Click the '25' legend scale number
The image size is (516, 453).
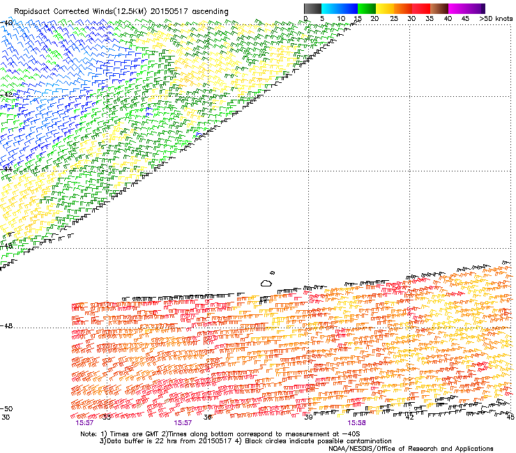click(x=393, y=19)
